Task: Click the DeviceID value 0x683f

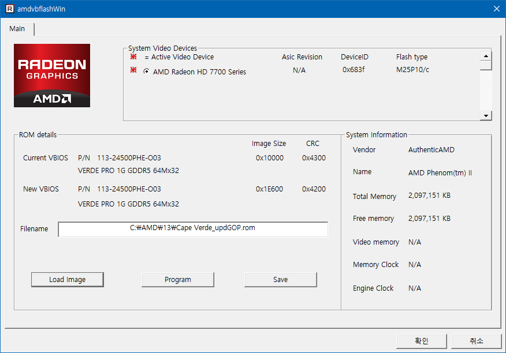Action: click(x=354, y=70)
